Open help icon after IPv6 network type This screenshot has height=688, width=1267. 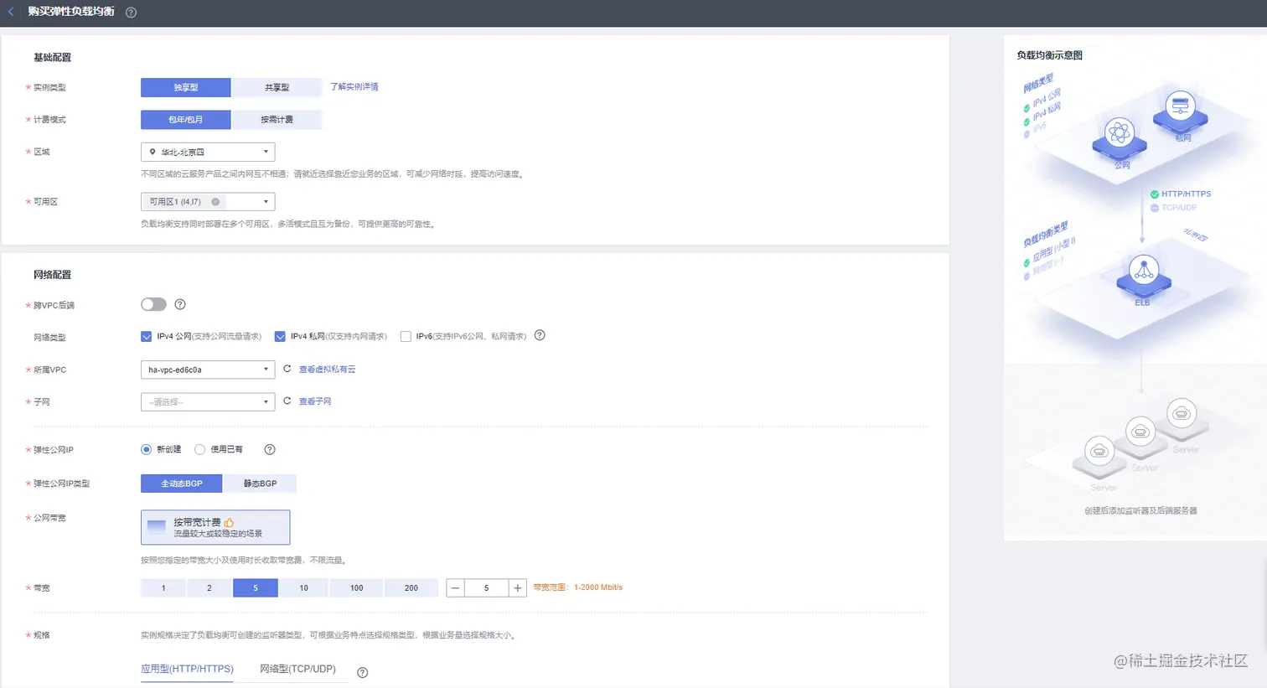tap(540, 335)
